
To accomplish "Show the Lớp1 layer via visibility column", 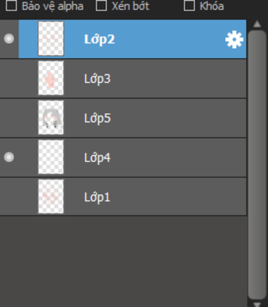I will 9,197.
